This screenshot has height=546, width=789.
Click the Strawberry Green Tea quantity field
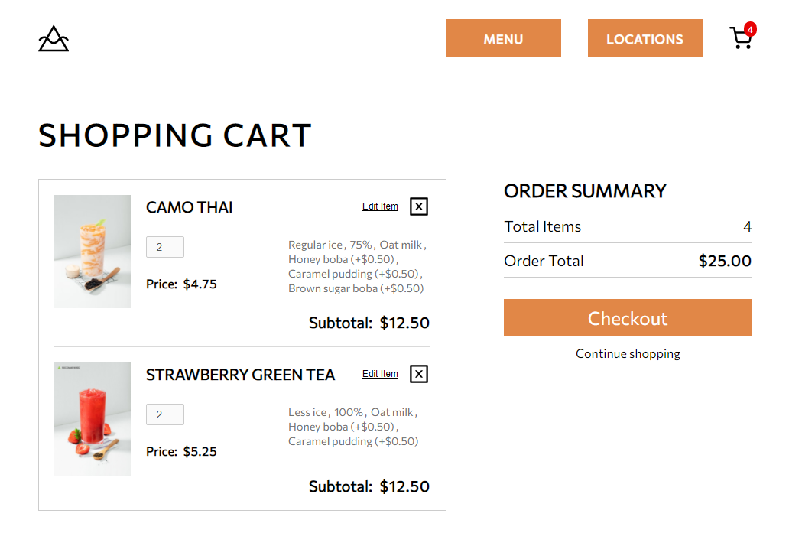(x=164, y=414)
